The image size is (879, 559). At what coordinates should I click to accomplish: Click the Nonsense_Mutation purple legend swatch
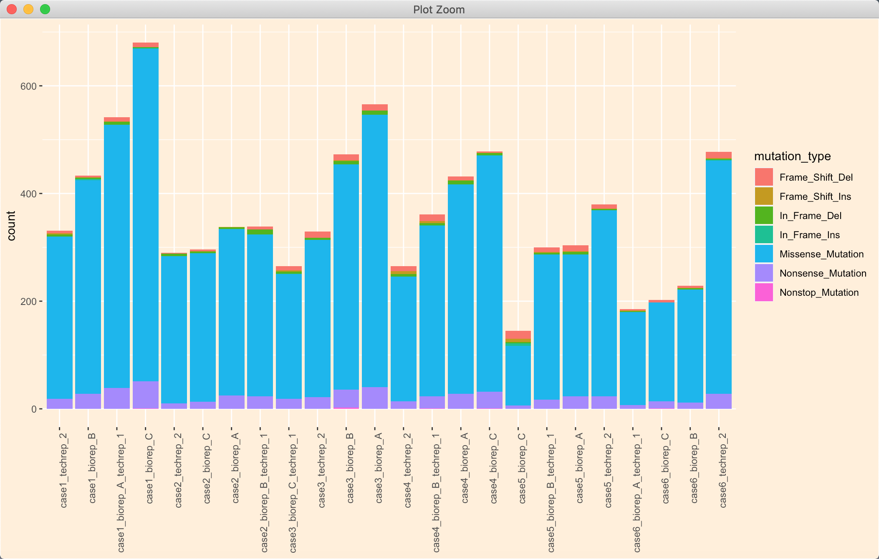[x=764, y=273]
